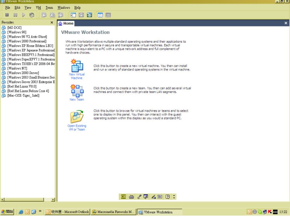Click the Windows Start button

(7, 212)
